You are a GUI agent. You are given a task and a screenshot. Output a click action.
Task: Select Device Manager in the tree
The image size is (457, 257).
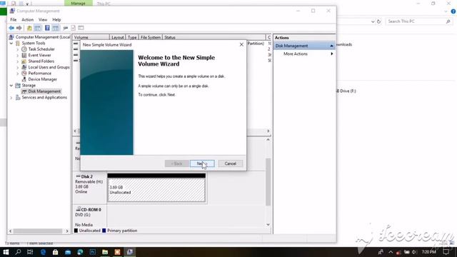pyautogui.click(x=43, y=79)
